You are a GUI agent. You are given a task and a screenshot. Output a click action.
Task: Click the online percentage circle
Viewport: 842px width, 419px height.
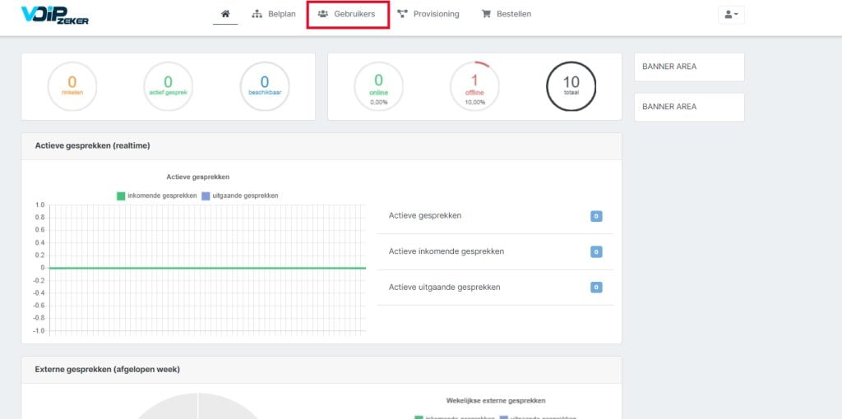pyautogui.click(x=378, y=86)
